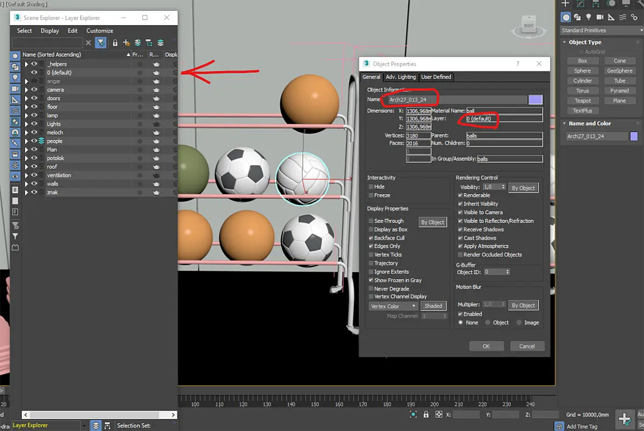Click the Teapot primitive button
644x431 pixels.
[x=582, y=100]
